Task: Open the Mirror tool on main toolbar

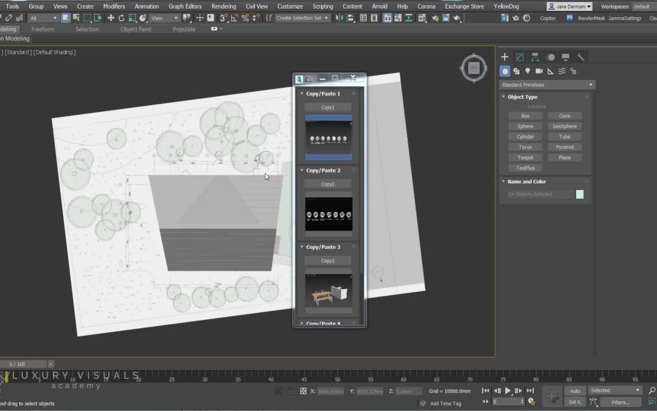Action: tap(338, 18)
